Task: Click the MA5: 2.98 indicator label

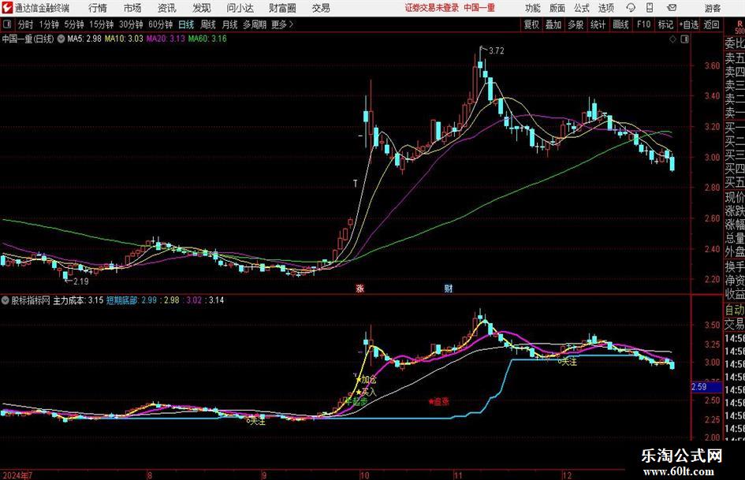Action: click(x=84, y=39)
